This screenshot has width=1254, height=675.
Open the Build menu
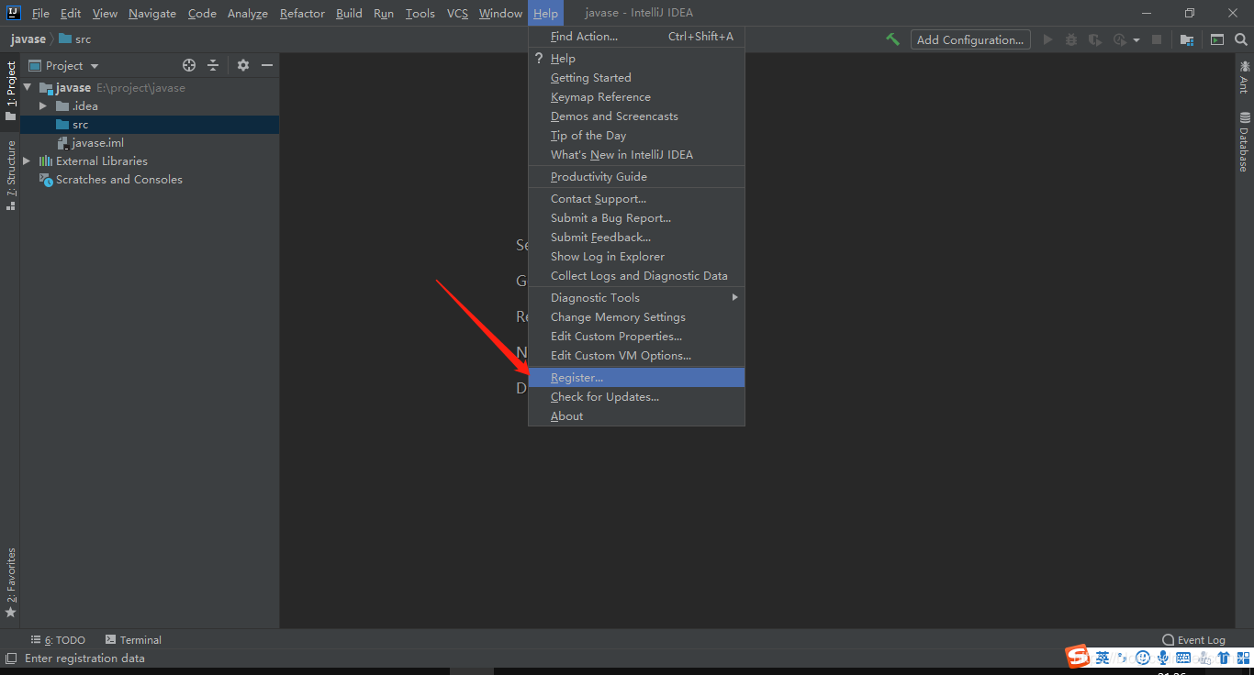pos(349,13)
